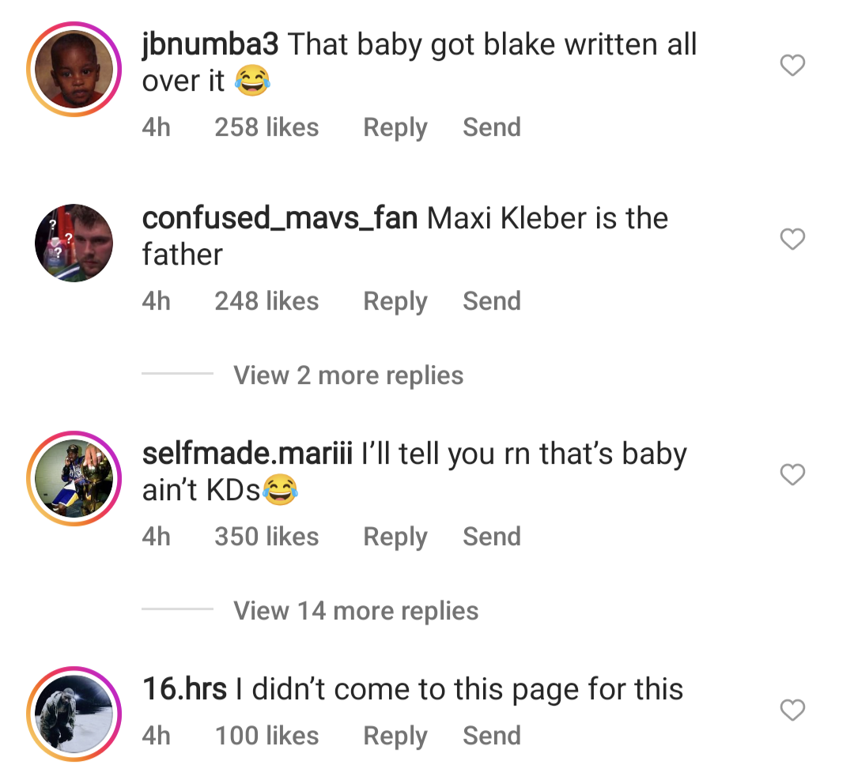The image size is (854, 776).
Task: Like confused_mavs_fan's comment with heart icon
Action: click(x=792, y=239)
